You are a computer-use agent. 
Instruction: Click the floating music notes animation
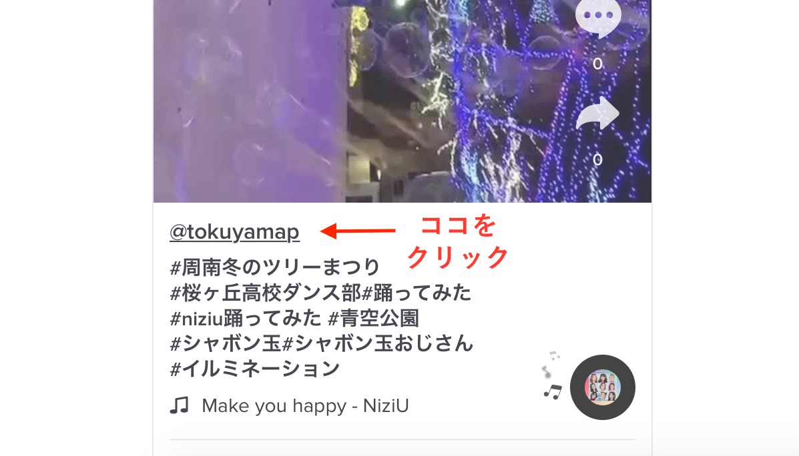(553, 375)
